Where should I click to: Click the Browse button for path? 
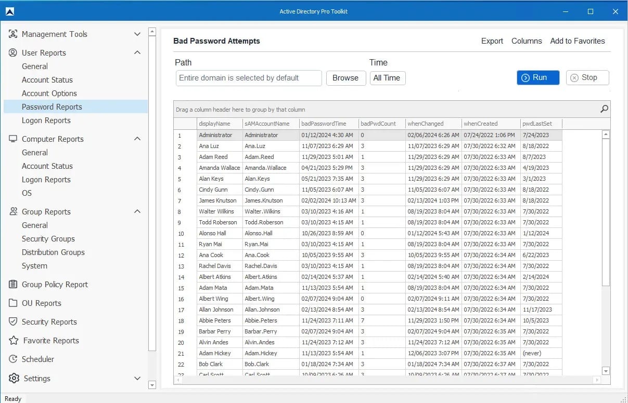(345, 78)
